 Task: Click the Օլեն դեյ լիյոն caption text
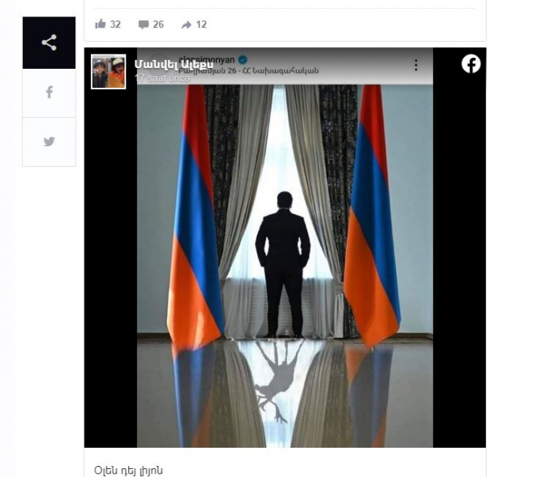click(x=128, y=471)
